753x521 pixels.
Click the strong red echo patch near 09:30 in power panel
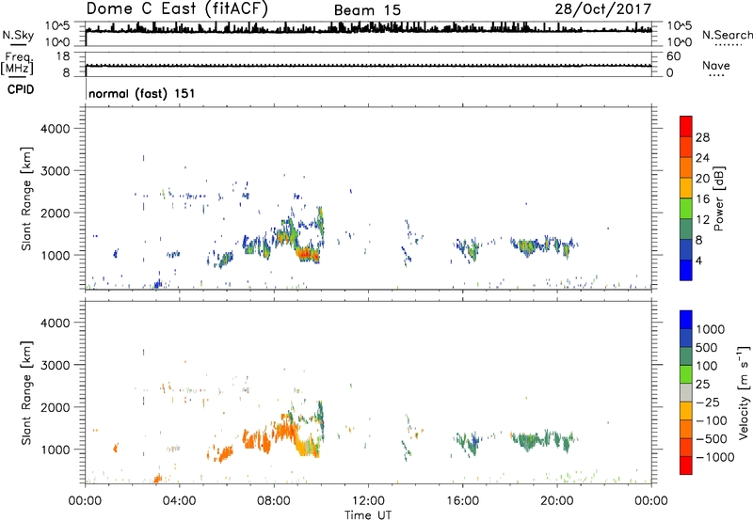tap(307, 254)
